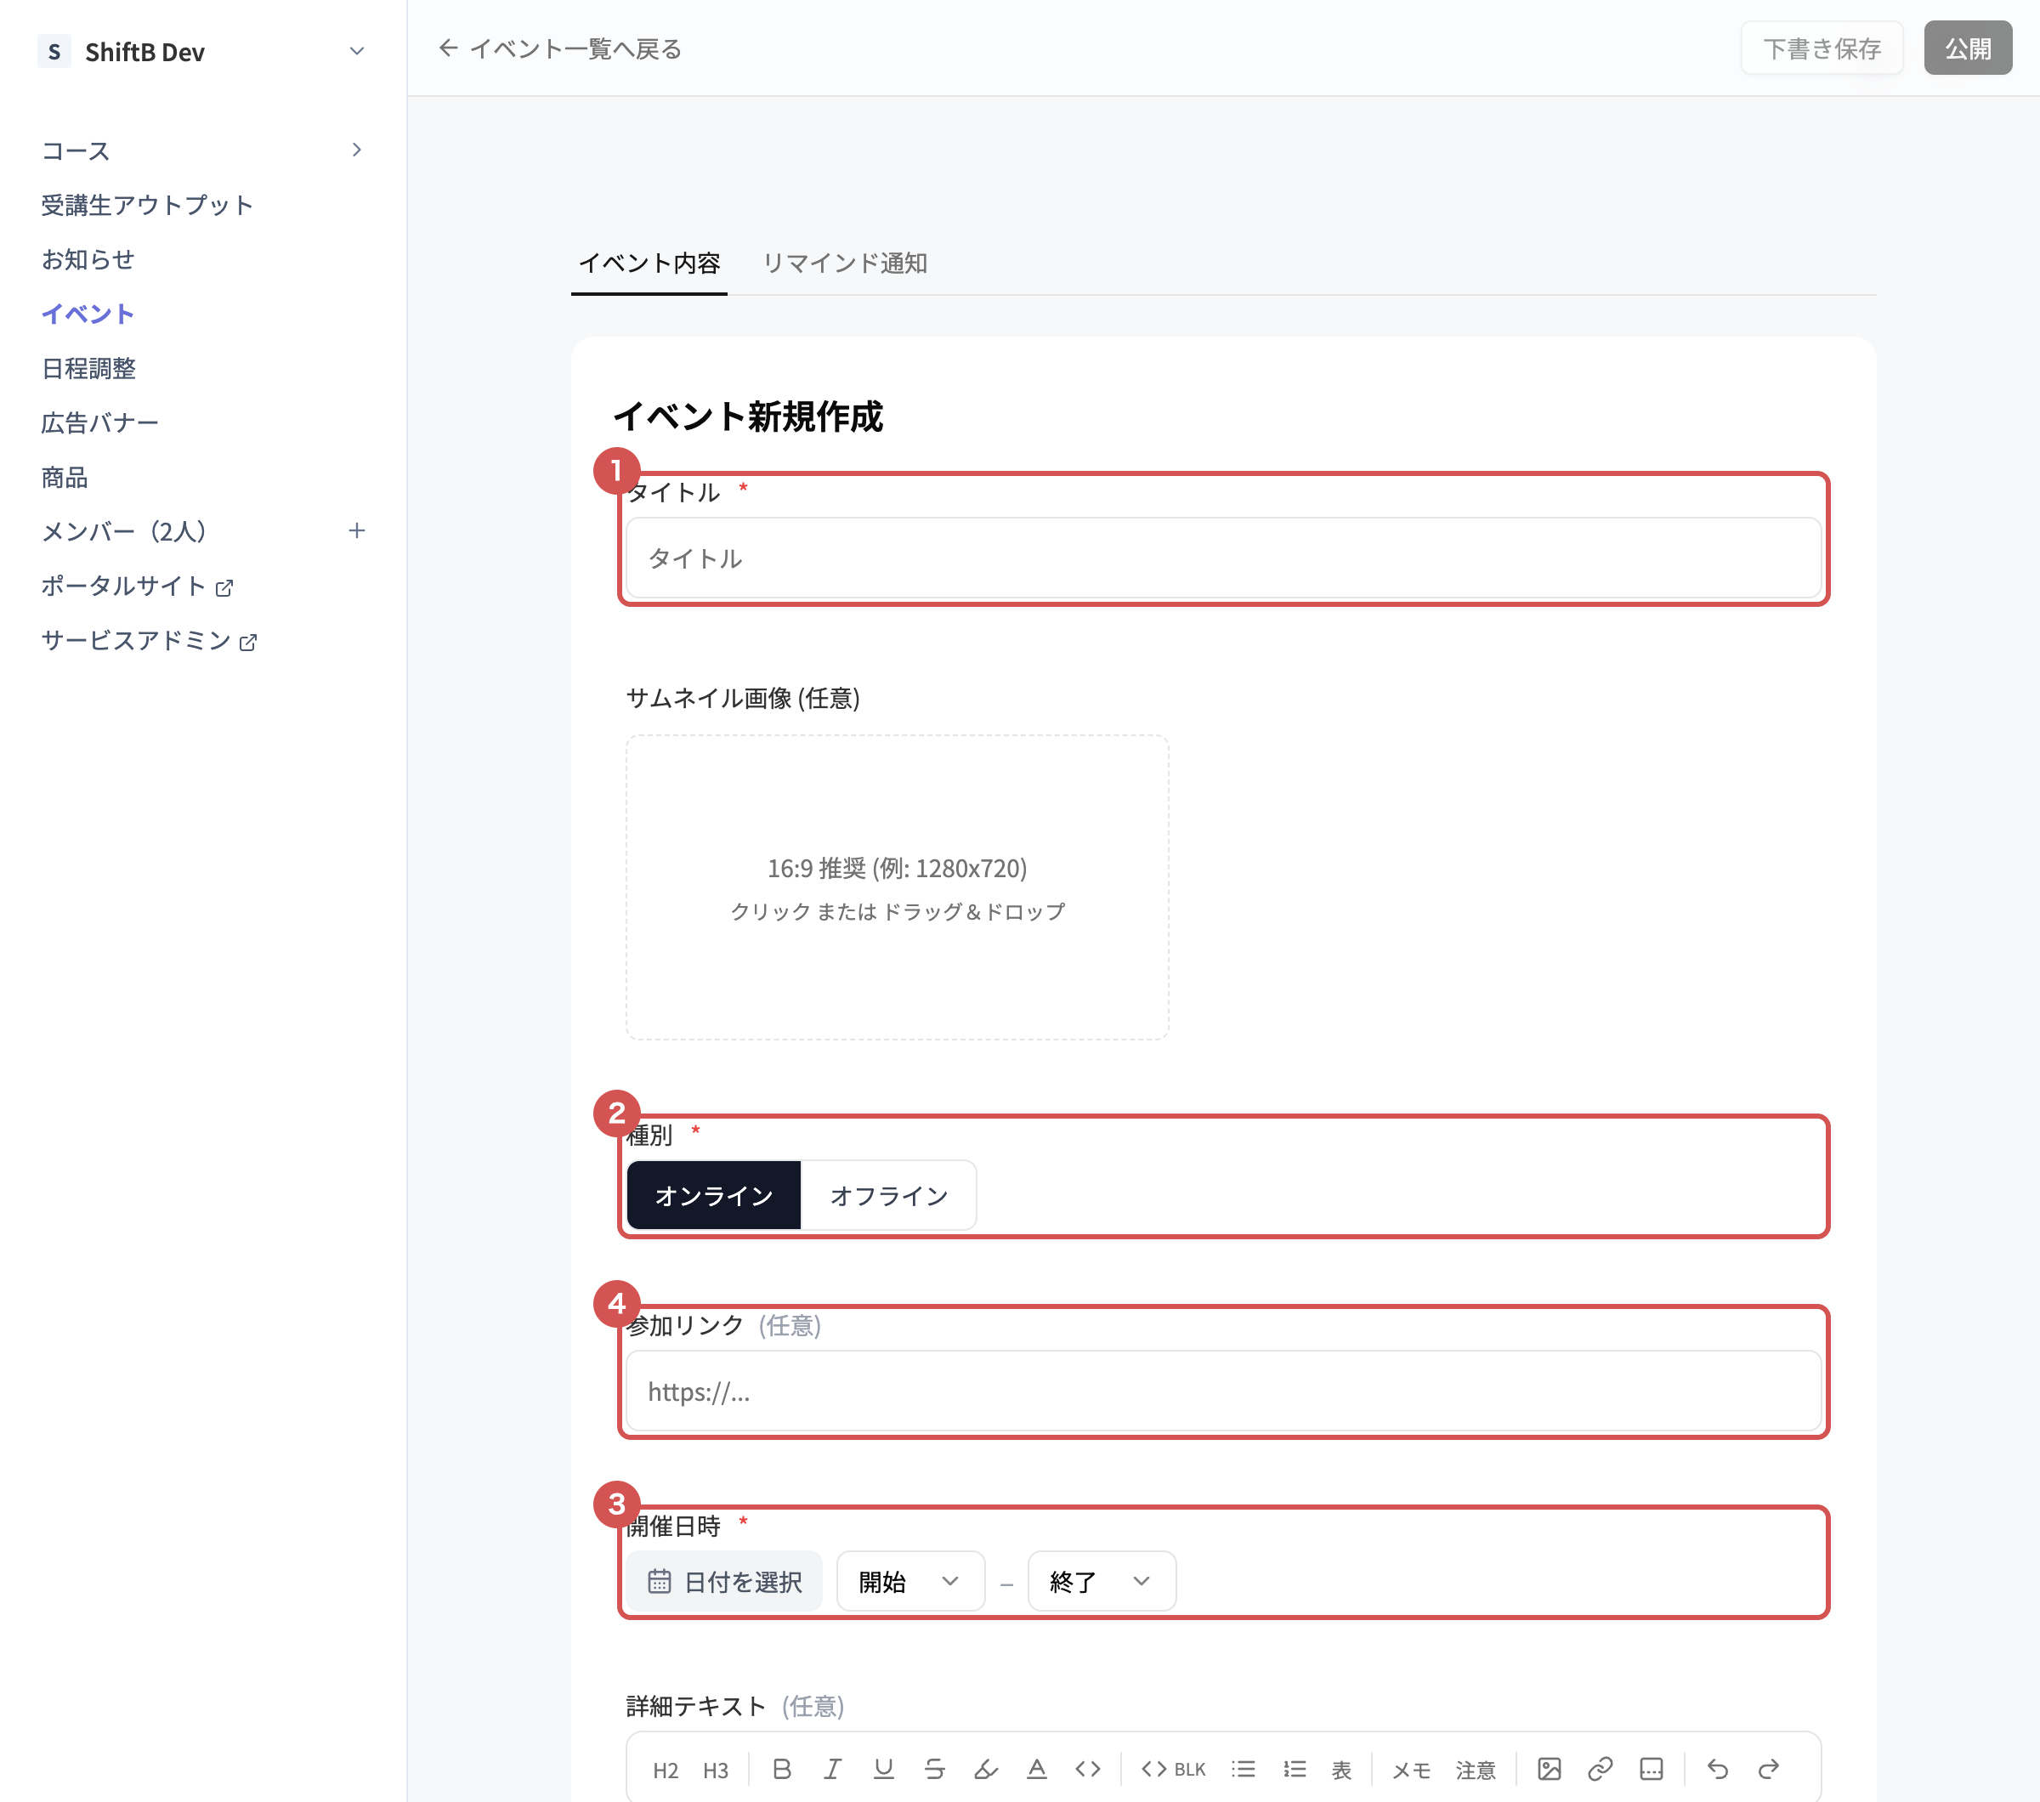Click the S workspace logo icon

tap(54, 51)
